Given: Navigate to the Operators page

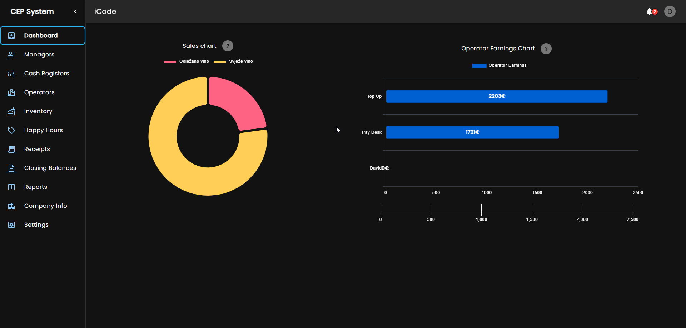Looking at the screenshot, I should pyautogui.click(x=43, y=92).
